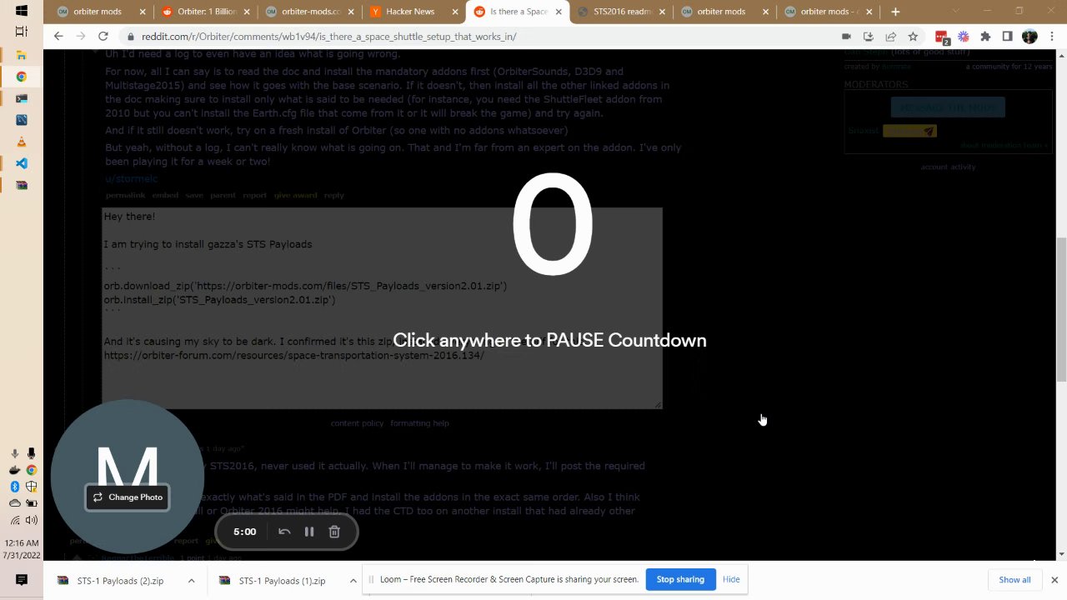Click the Bluetooth tray icon
Image resolution: width=1067 pixels, height=600 pixels.
(14, 487)
